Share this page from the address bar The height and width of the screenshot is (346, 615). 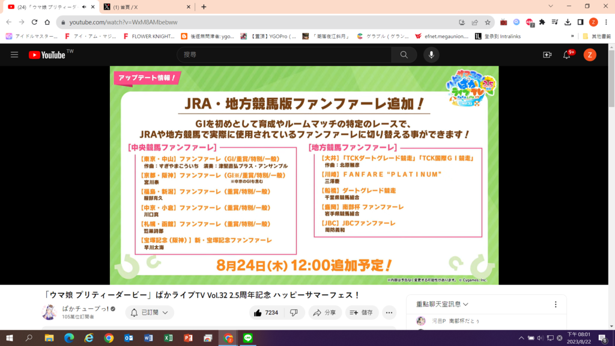474,22
